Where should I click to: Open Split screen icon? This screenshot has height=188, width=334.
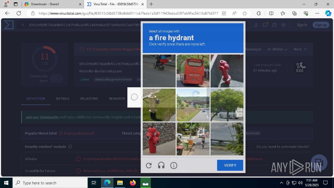coord(271,13)
